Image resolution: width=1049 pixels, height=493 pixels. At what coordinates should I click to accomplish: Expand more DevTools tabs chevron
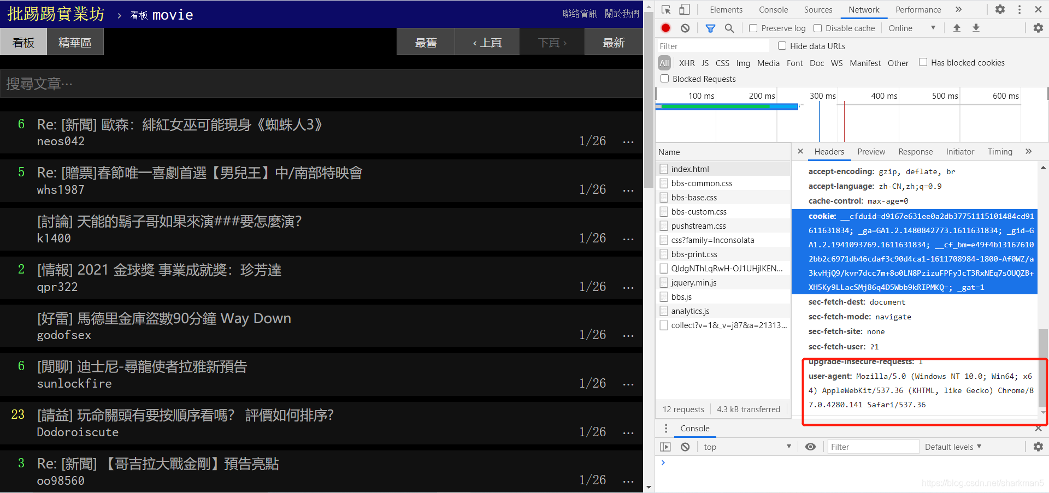pos(958,9)
